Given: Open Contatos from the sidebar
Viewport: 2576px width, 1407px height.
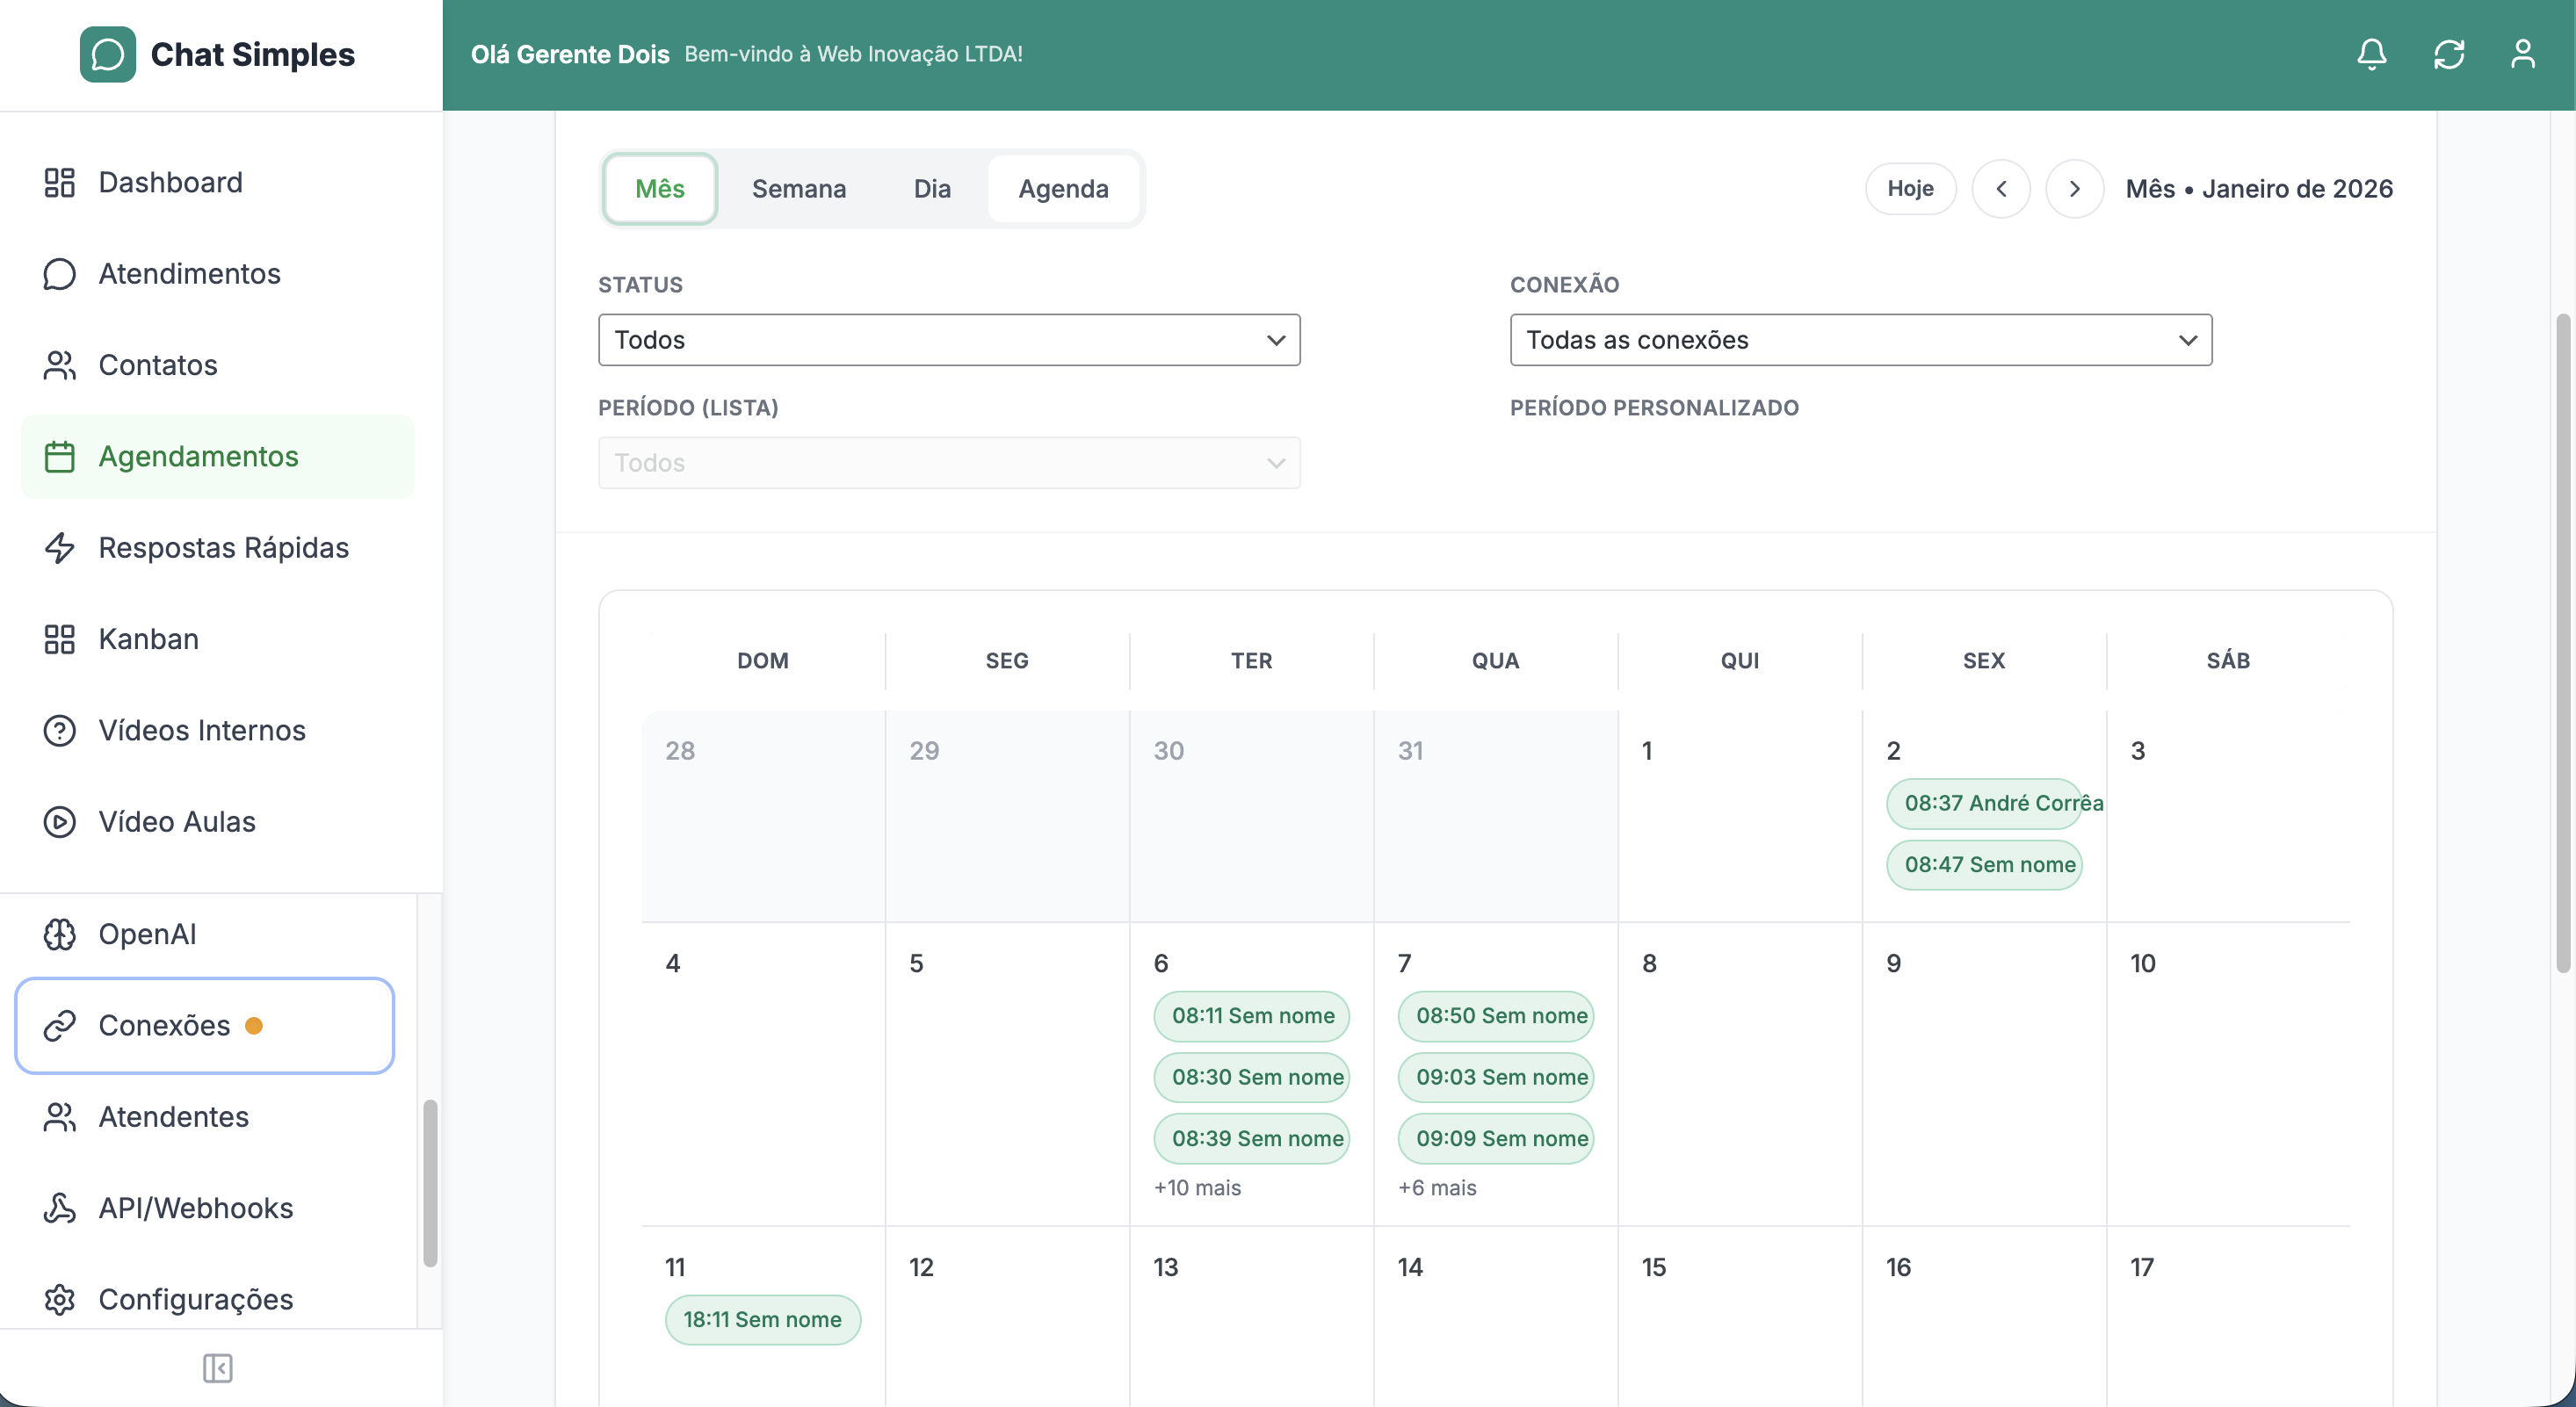Looking at the screenshot, I should 157,365.
